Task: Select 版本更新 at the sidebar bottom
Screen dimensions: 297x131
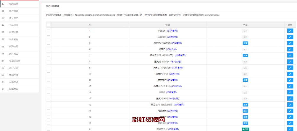Action: [14, 89]
